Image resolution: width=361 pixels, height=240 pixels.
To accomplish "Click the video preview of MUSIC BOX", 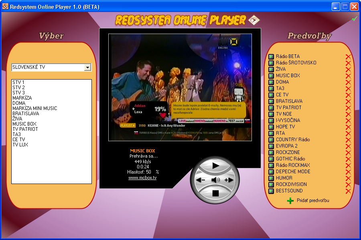I will click(x=180, y=88).
